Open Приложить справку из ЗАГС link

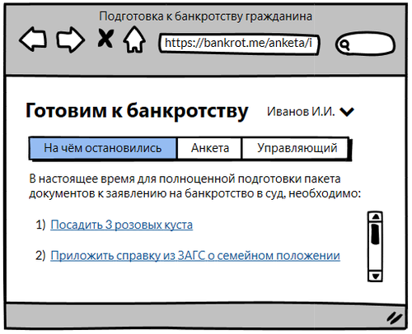pyautogui.click(x=195, y=256)
